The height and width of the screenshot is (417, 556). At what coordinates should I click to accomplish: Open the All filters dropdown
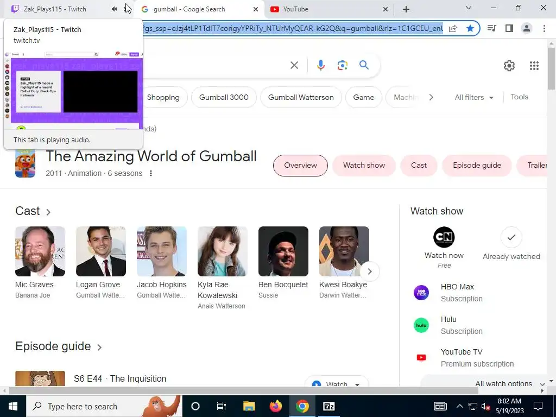point(474,97)
